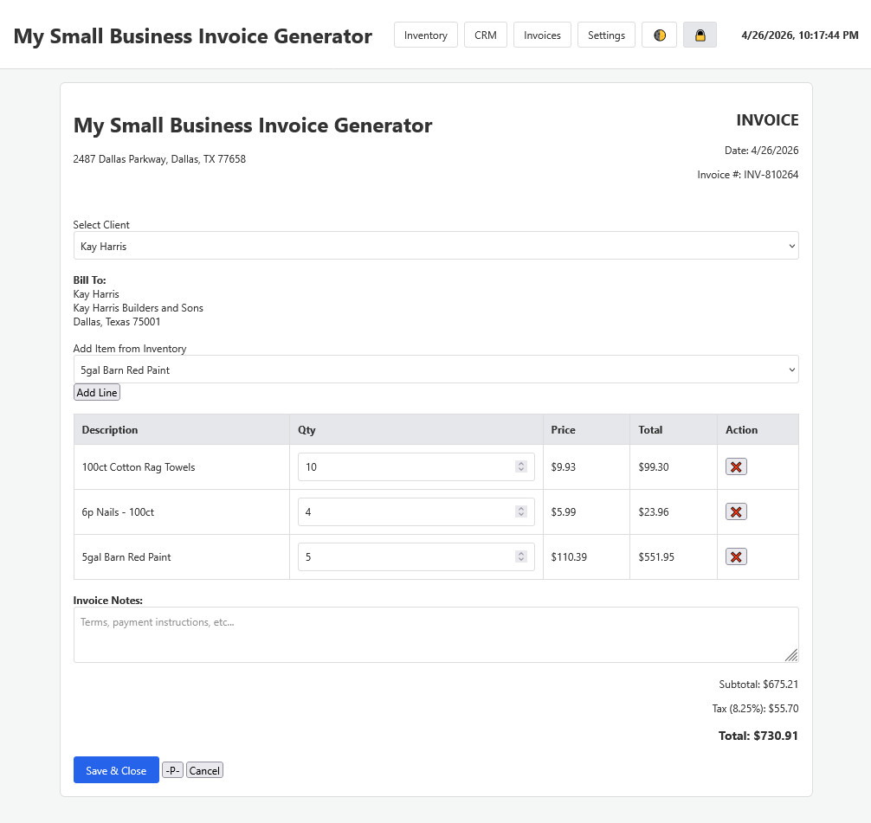Image resolution: width=871 pixels, height=823 pixels.
Task: Remove the 100ct Cotton Rag Towels line
Action: click(735, 466)
